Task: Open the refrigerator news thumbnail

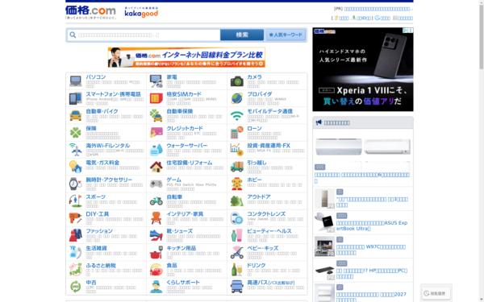Action: (x=325, y=198)
